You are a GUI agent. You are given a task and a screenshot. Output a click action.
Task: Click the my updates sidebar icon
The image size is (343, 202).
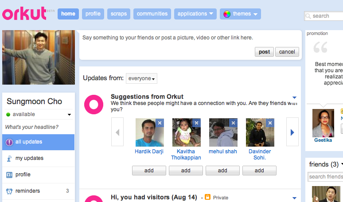pyautogui.click(x=9, y=159)
